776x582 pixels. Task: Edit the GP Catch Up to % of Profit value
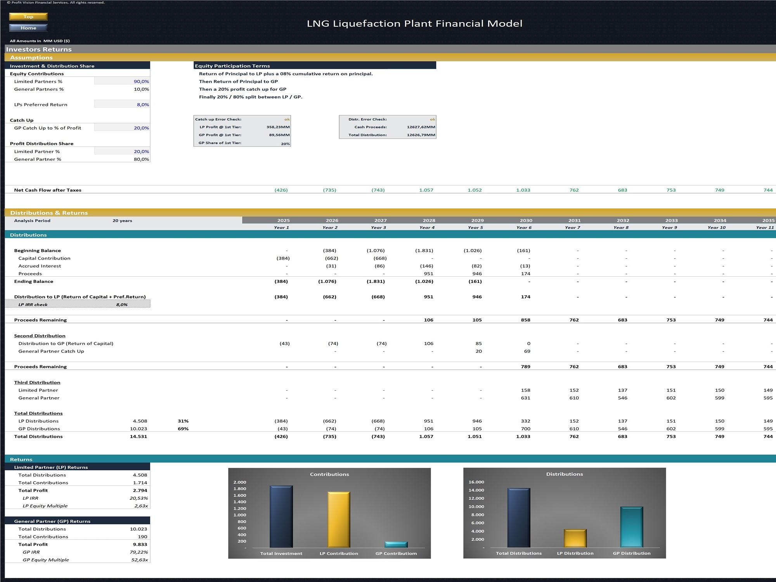point(122,128)
